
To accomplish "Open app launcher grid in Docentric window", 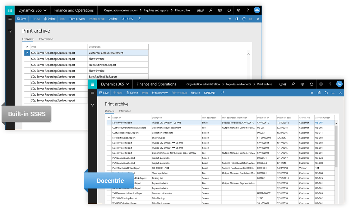I will point(92,84).
